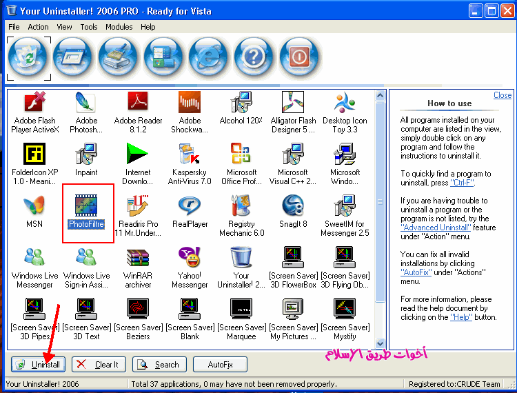This screenshot has width=517, height=393.
Task: Click the program list scrollbar thumb
Action: pos(380,202)
